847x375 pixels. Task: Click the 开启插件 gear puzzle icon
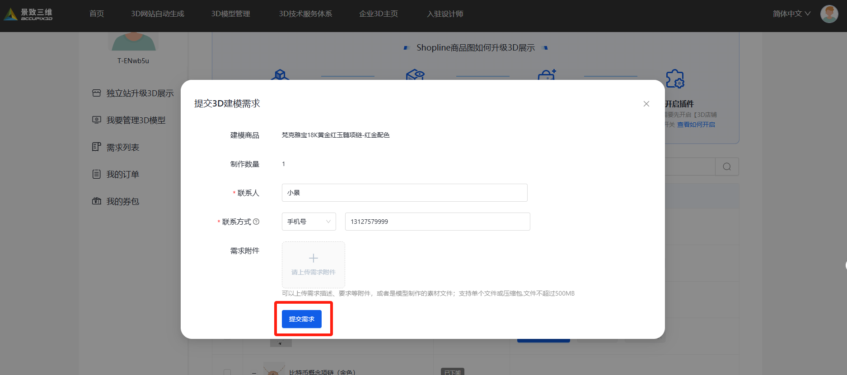[x=675, y=79]
